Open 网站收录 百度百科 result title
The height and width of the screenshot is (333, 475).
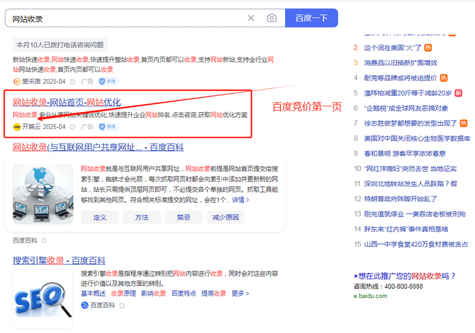[98, 147]
